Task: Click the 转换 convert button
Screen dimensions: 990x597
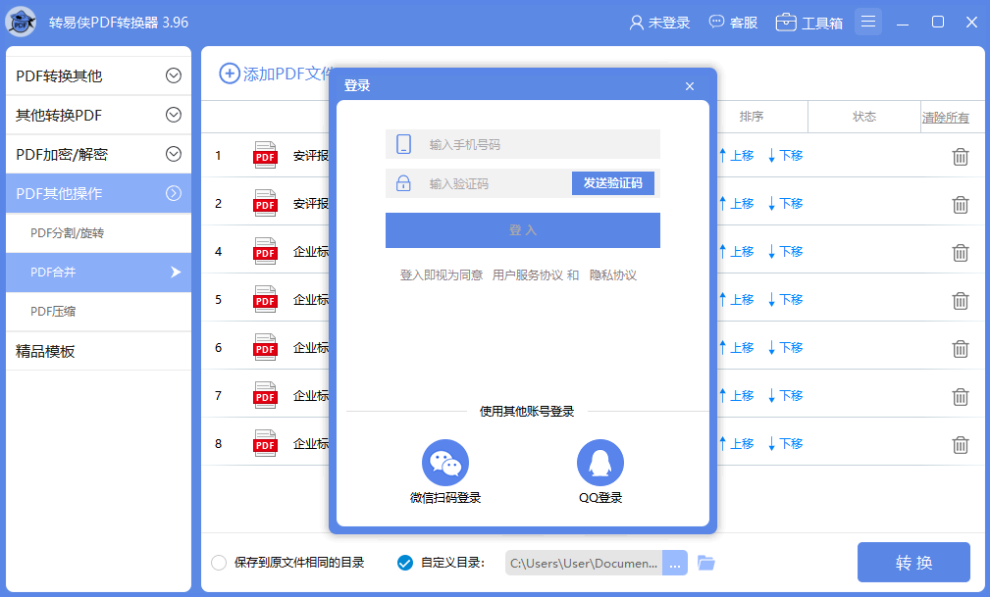Action: (913, 562)
